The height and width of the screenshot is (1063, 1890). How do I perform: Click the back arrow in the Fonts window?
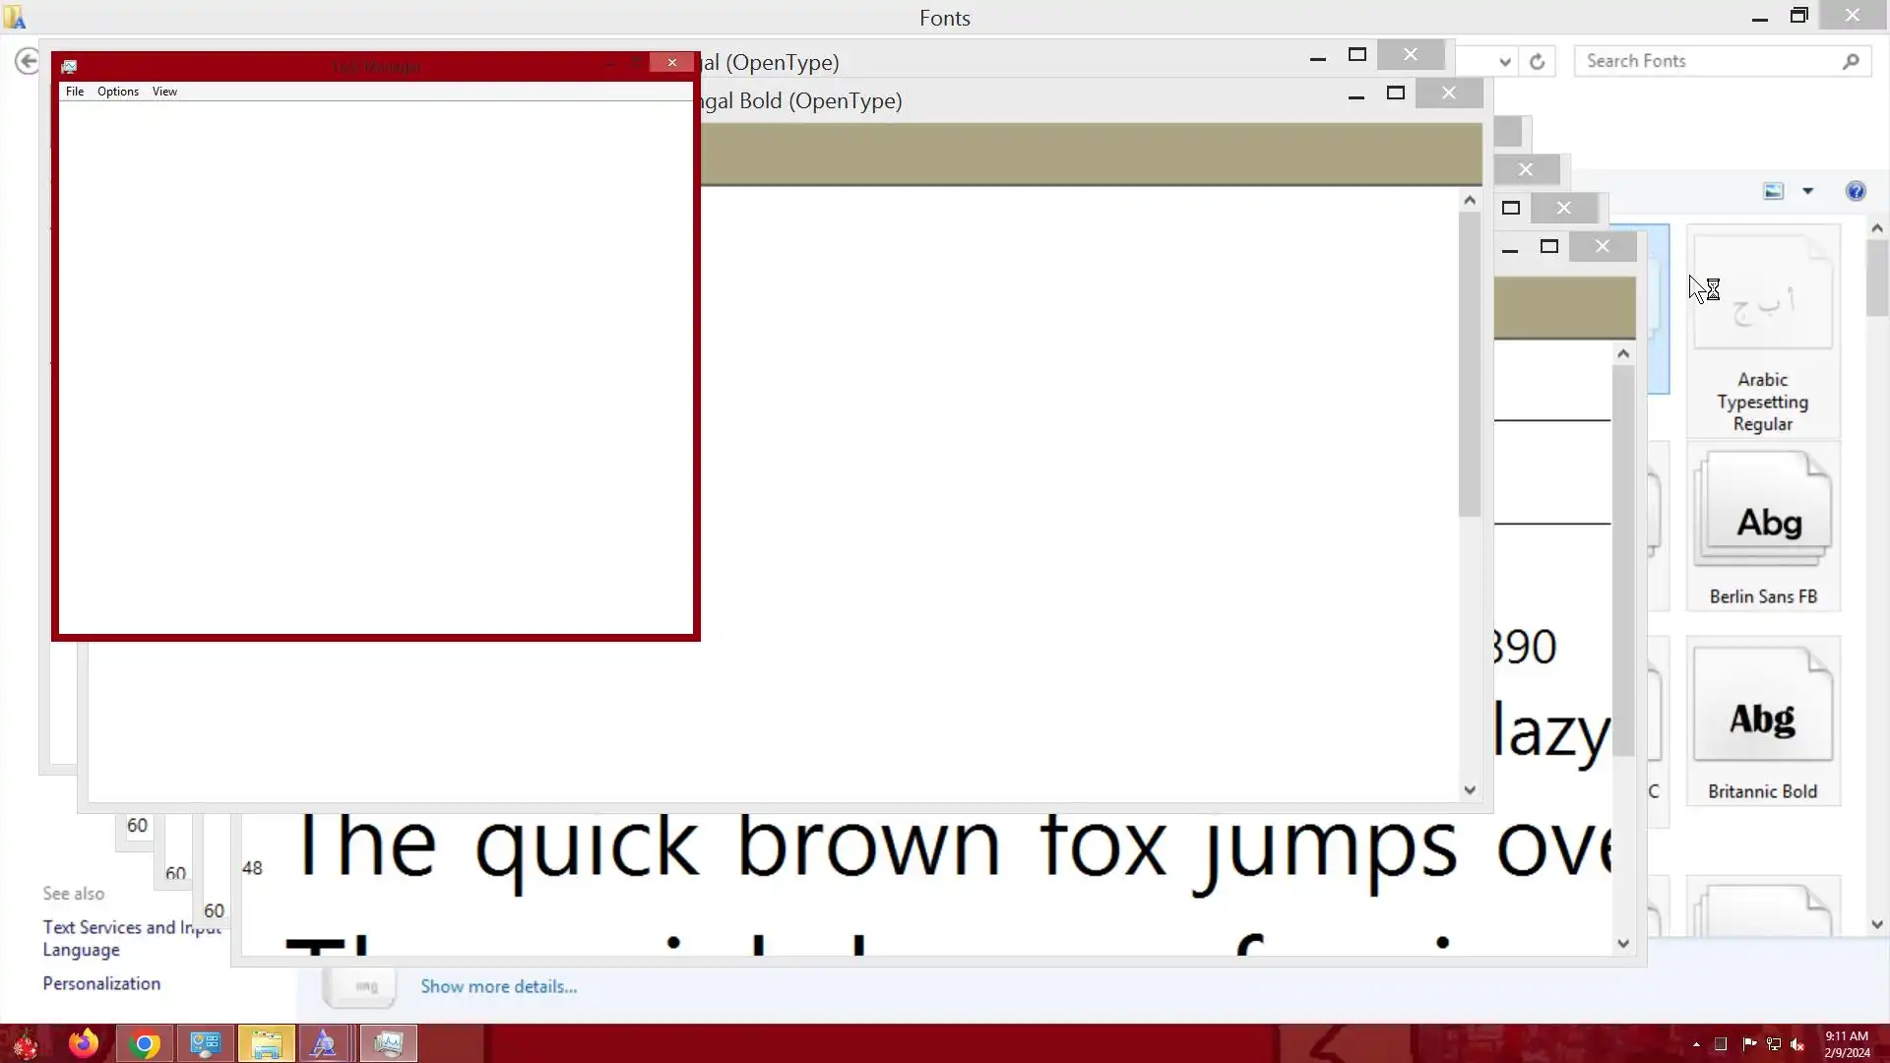(x=28, y=61)
